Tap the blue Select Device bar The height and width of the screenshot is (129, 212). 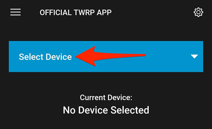(106, 56)
